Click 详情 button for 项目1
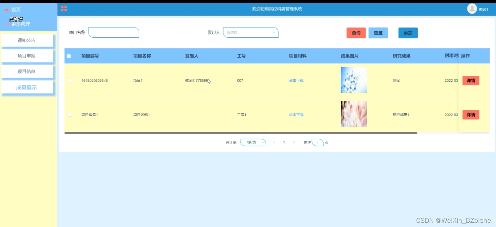Image resolution: width=496 pixels, height=227 pixels. (471, 81)
